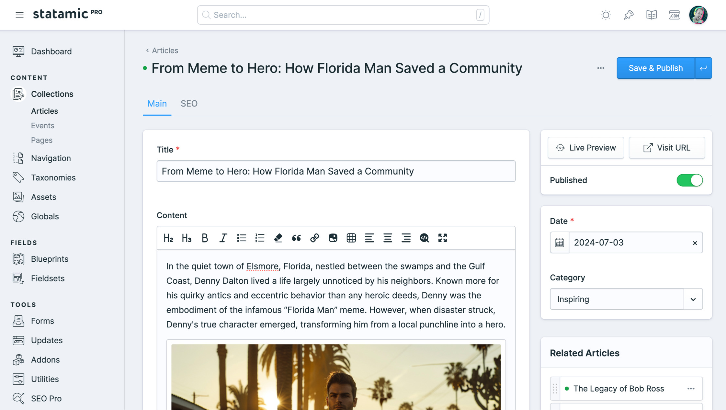Toggle the hamburger sidebar menu
Image resolution: width=726 pixels, height=410 pixels.
(x=19, y=15)
